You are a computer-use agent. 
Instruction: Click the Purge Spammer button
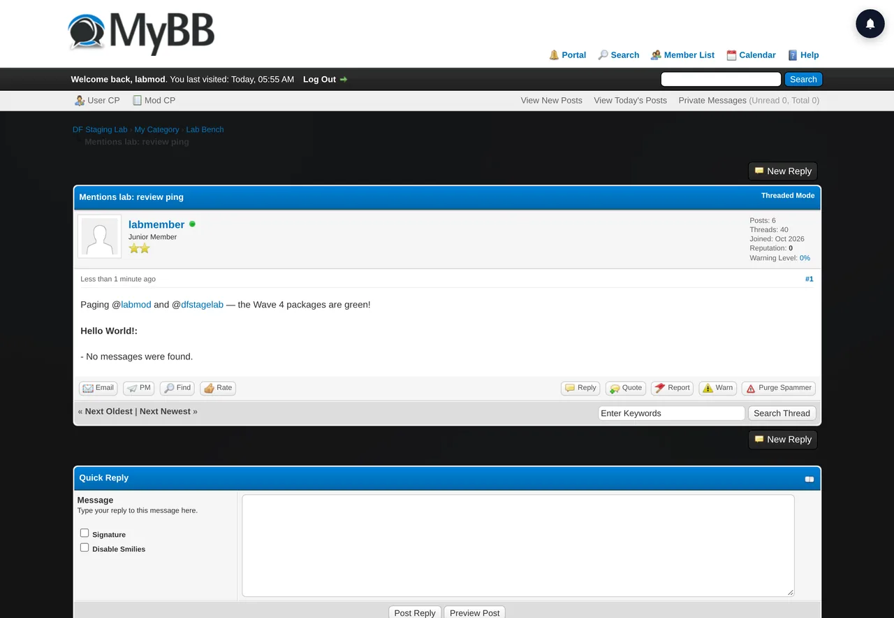[778, 388]
